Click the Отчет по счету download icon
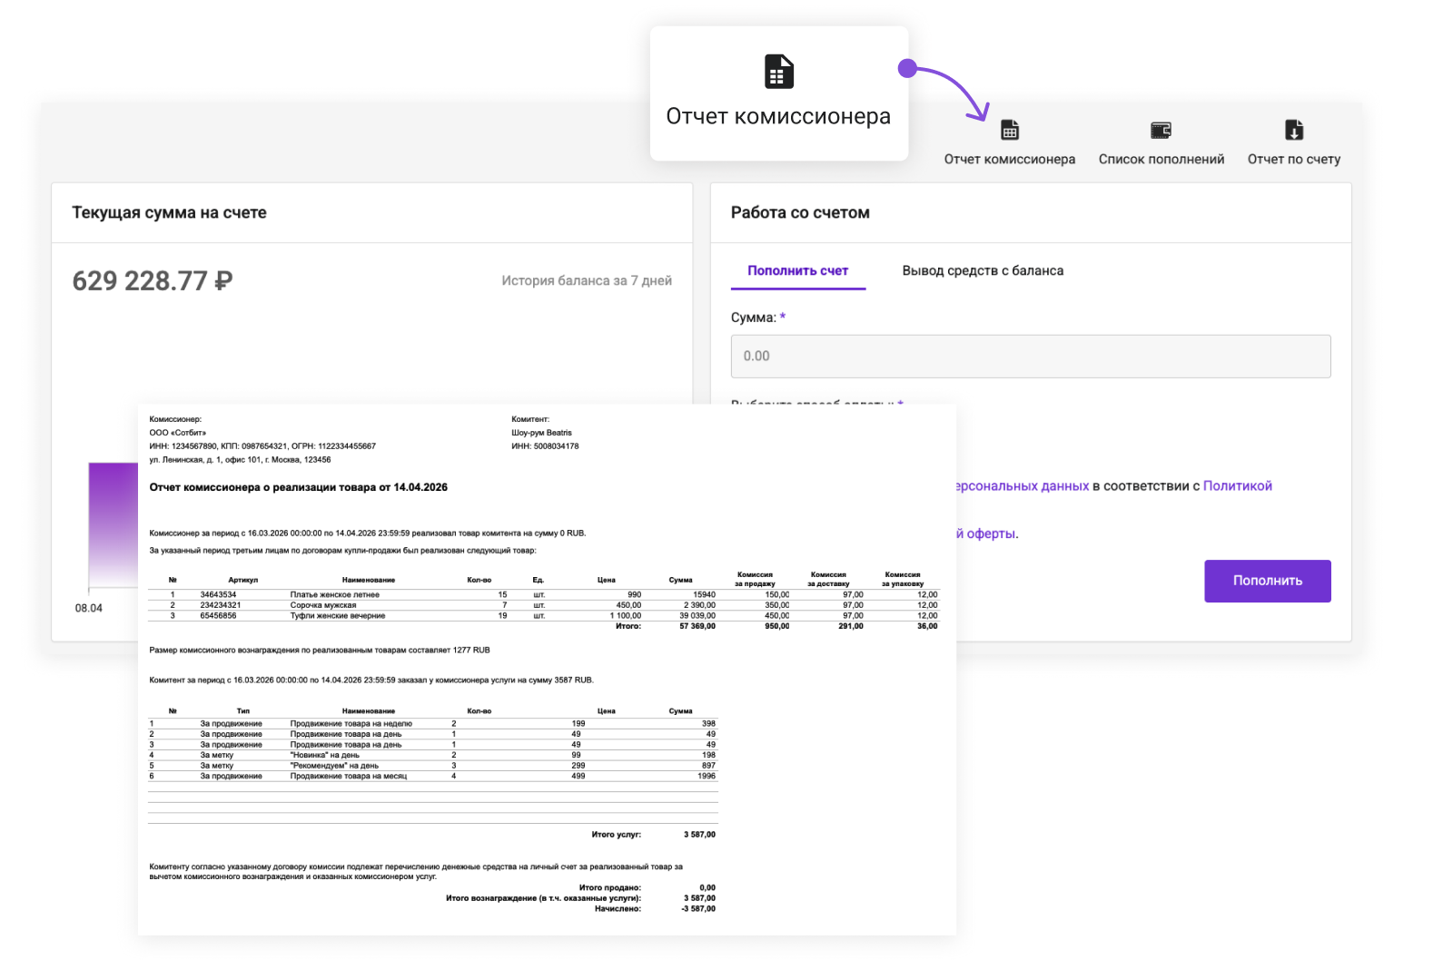The height and width of the screenshot is (969, 1453). (1293, 131)
